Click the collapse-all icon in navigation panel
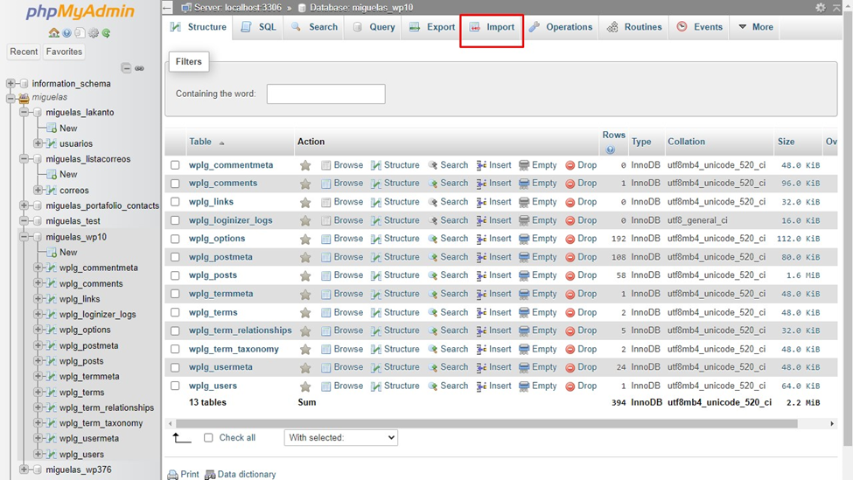The width and height of the screenshot is (853, 480). tap(126, 68)
